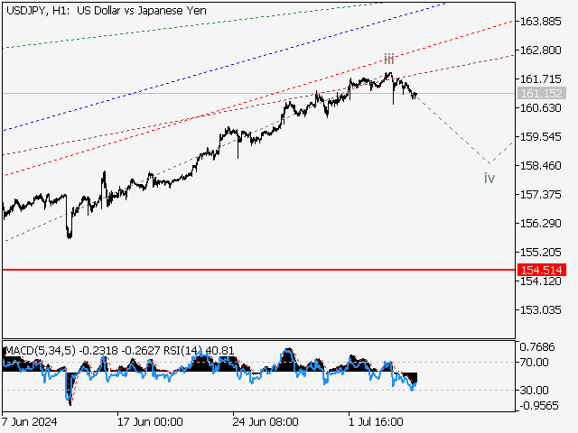Click the price scale value 162.800
This screenshot has height=433, width=578.
540,51
